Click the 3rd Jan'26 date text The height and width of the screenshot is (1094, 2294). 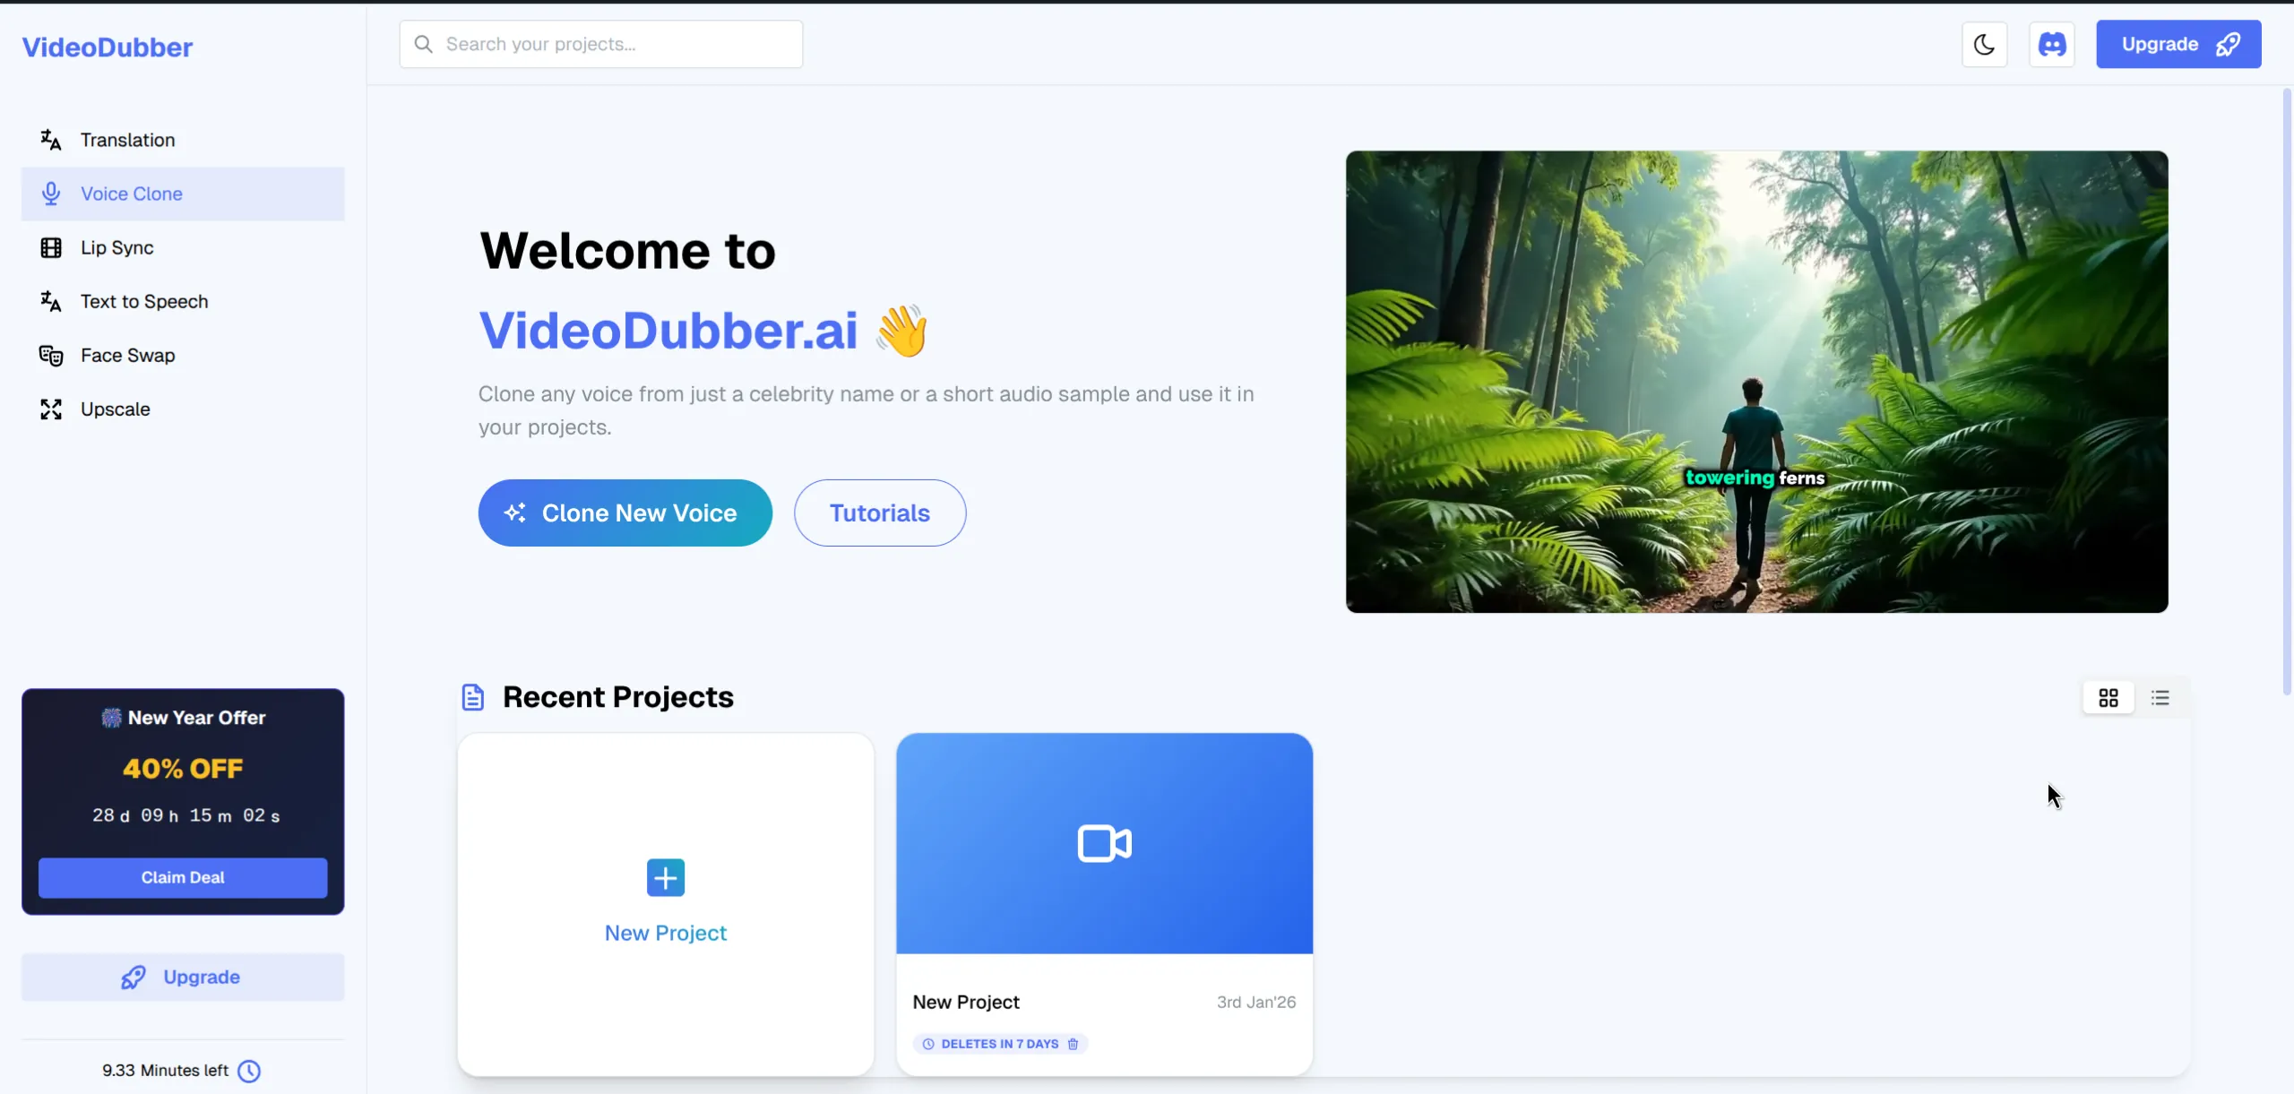click(1256, 1002)
